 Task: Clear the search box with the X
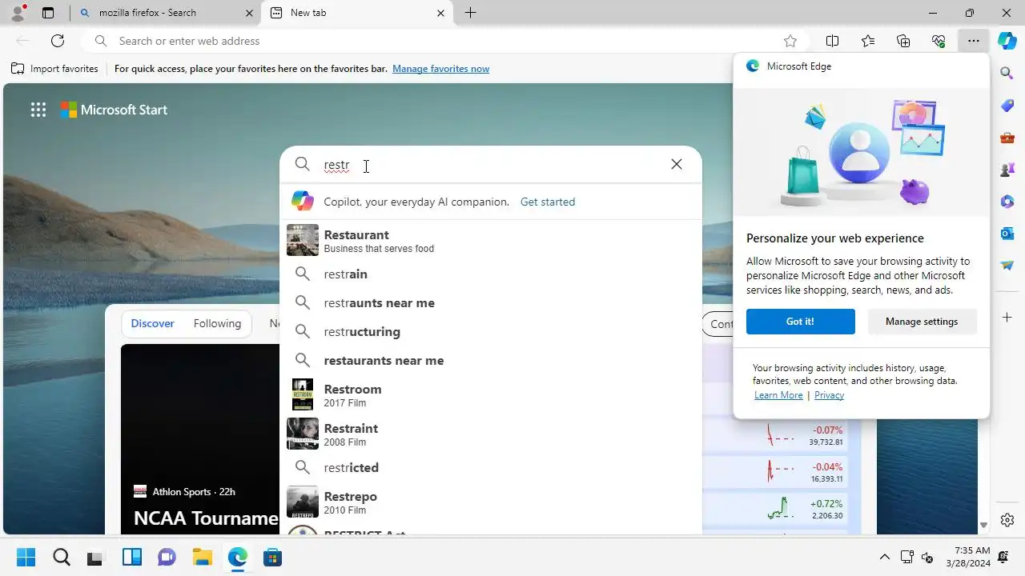coord(677,164)
